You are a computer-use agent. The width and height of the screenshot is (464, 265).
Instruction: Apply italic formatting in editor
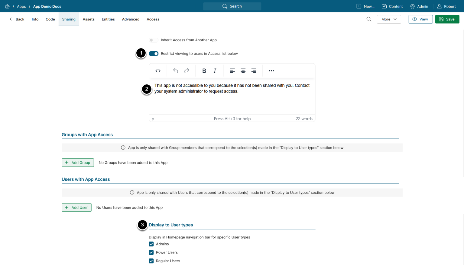click(x=215, y=71)
